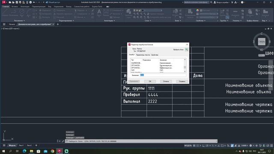Click the Значение input field

point(163,75)
